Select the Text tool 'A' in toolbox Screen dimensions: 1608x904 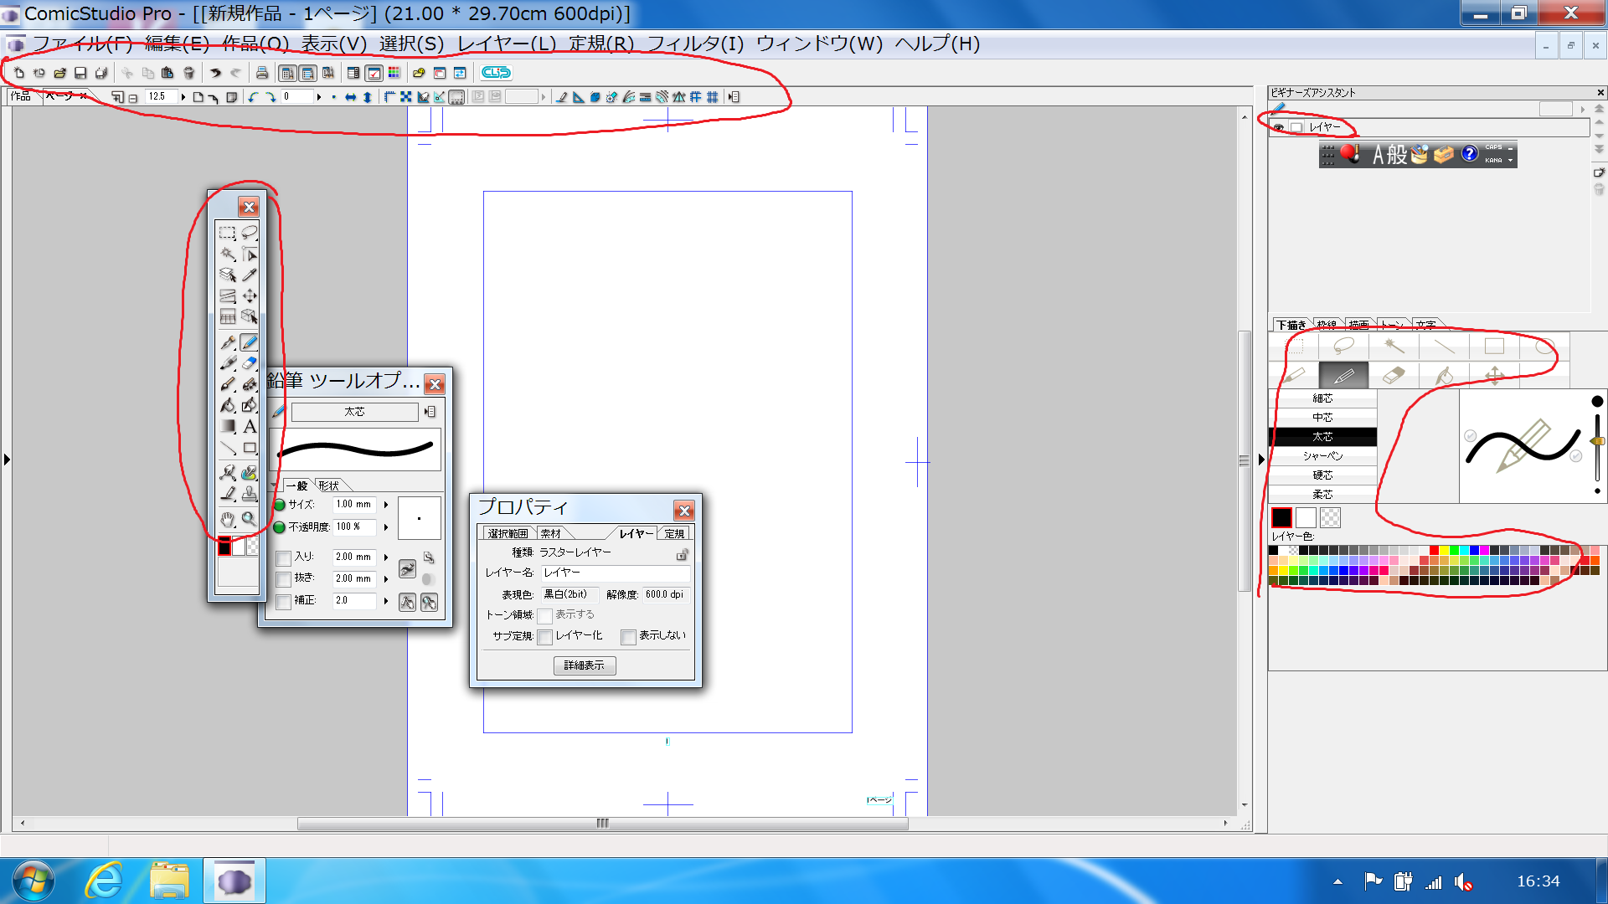pos(250,427)
